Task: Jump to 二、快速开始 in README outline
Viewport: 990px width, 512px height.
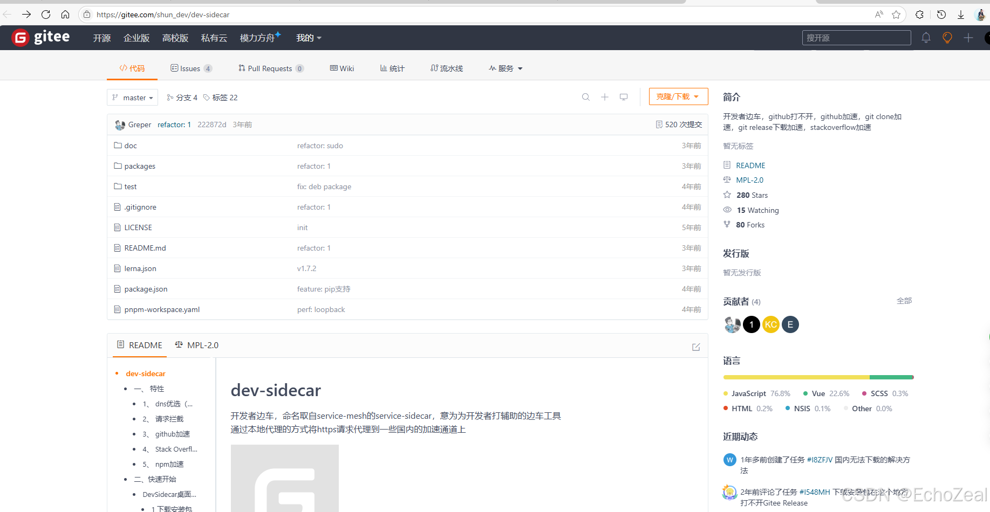Action: (155, 479)
